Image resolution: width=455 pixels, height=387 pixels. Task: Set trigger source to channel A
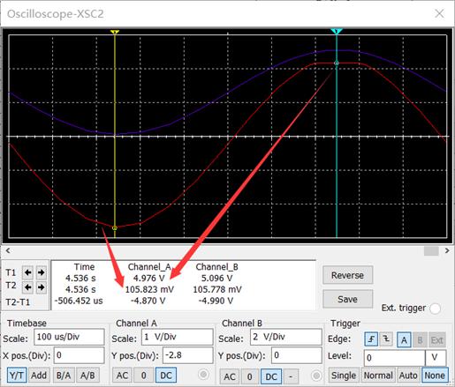(404, 340)
